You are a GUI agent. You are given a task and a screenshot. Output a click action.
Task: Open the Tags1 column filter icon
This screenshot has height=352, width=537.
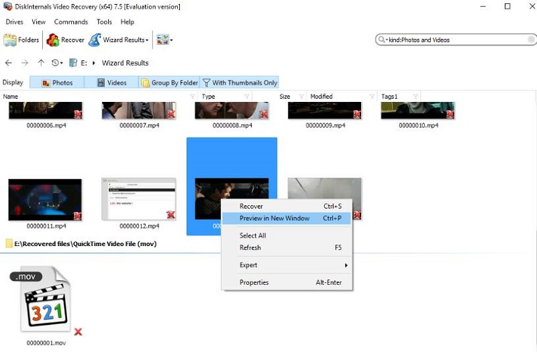[x=416, y=97]
